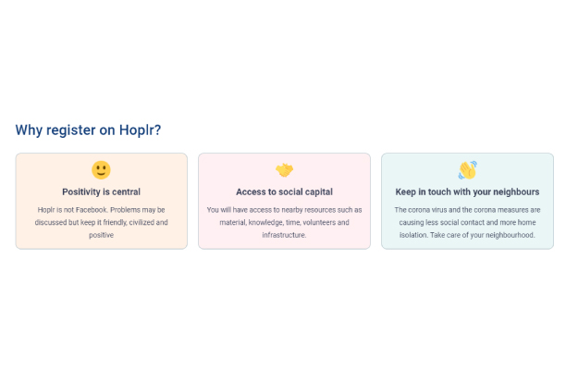Select the teal neighbours card
The height and width of the screenshot is (370, 566).
(467, 201)
